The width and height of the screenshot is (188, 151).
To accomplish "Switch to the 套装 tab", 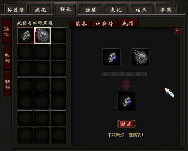I will pos(166,9).
